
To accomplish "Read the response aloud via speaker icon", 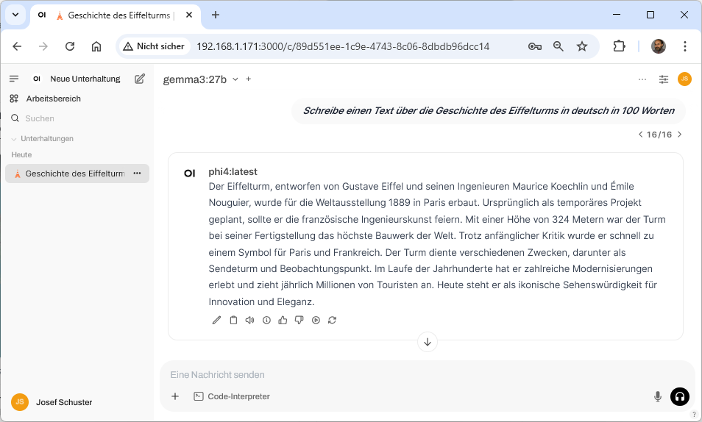I will coord(249,320).
